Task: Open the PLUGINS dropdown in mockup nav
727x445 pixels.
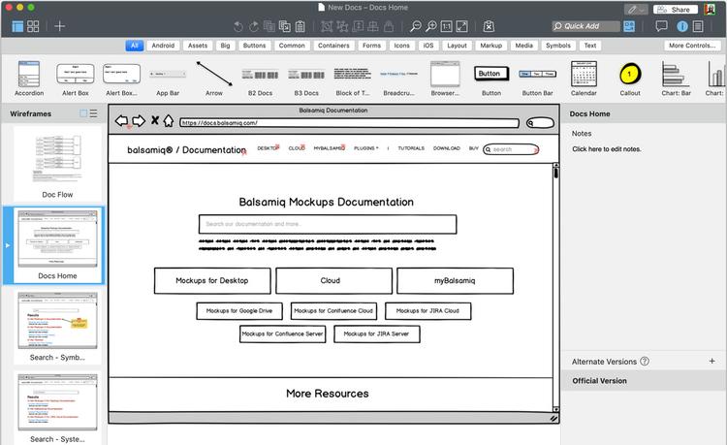Action: point(365,148)
